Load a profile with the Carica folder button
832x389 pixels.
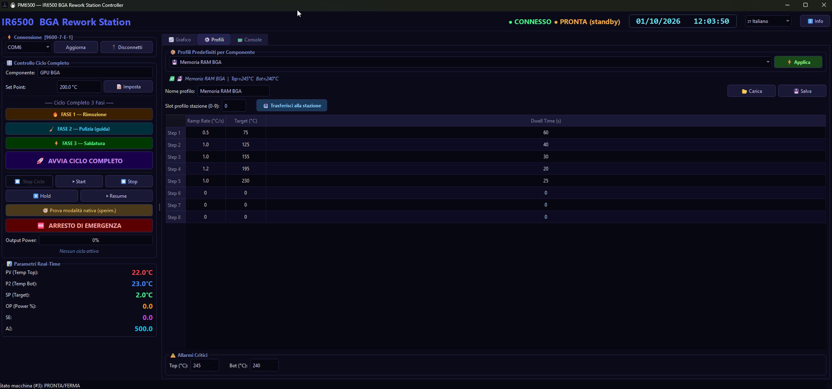(751, 91)
